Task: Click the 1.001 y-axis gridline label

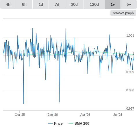Action: tap(130, 35)
